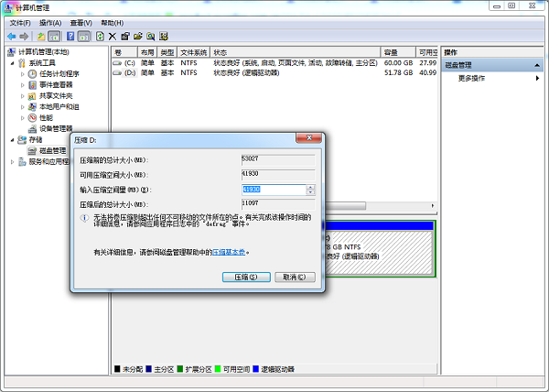Expand the 事件查看器 tree node
Image resolution: width=549 pixels, height=392 pixels.
(x=23, y=85)
